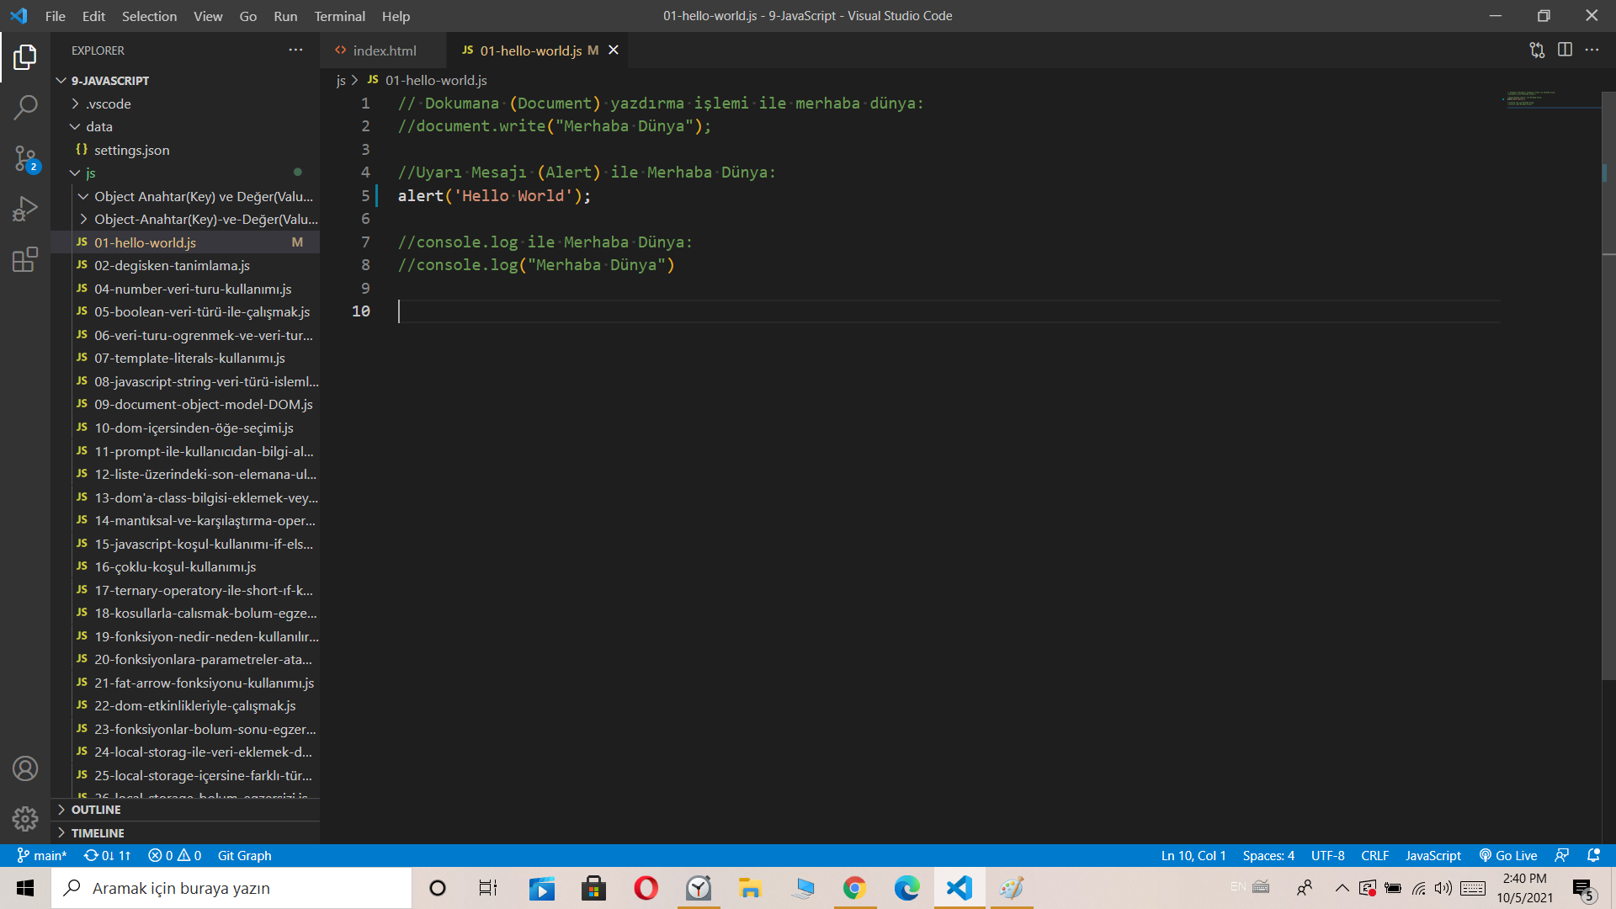Click Open Changes compare icon
The height and width of the screenshot is (909, 1616).
tap(1537, 50)
